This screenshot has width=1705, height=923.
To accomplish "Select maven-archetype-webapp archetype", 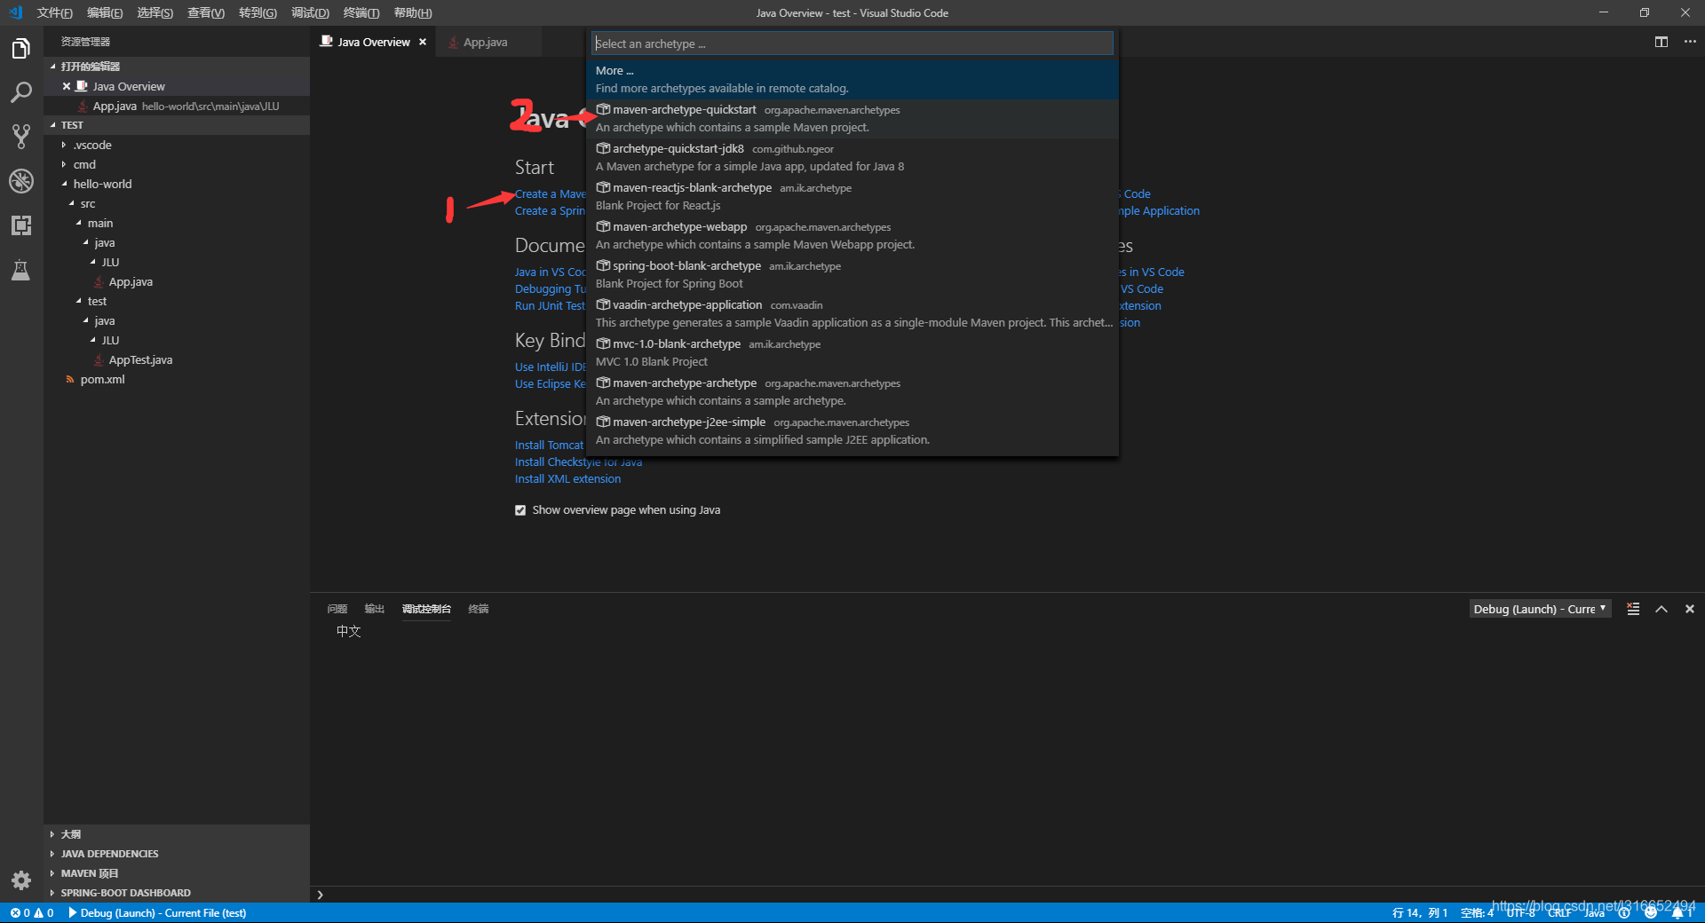I will (852, 235).
